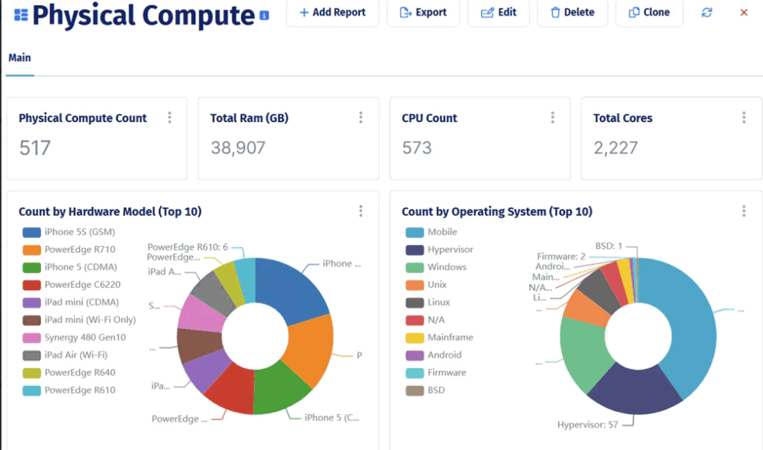Click the dashboard grid icon before the title

(21, 13)
